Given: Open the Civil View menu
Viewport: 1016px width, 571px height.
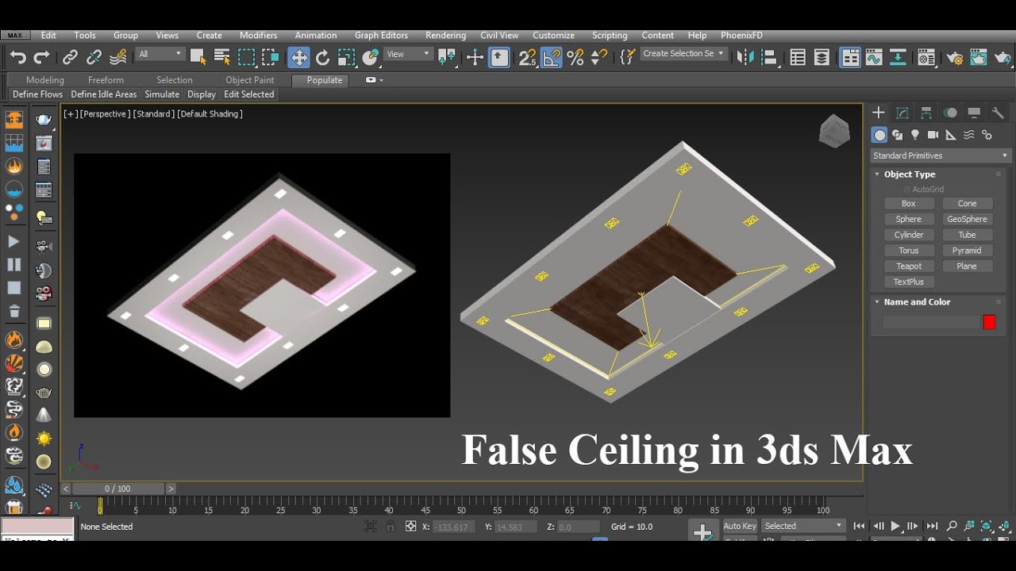Looking at the screenshot, I should [499, 35].
